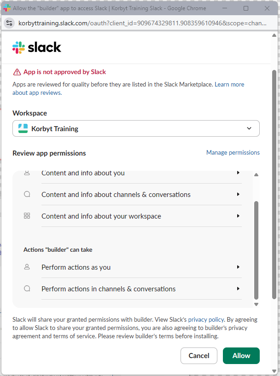Click the Slack logo on the page
This screenshot has width=280, height=376.
[x=37, y=47]
